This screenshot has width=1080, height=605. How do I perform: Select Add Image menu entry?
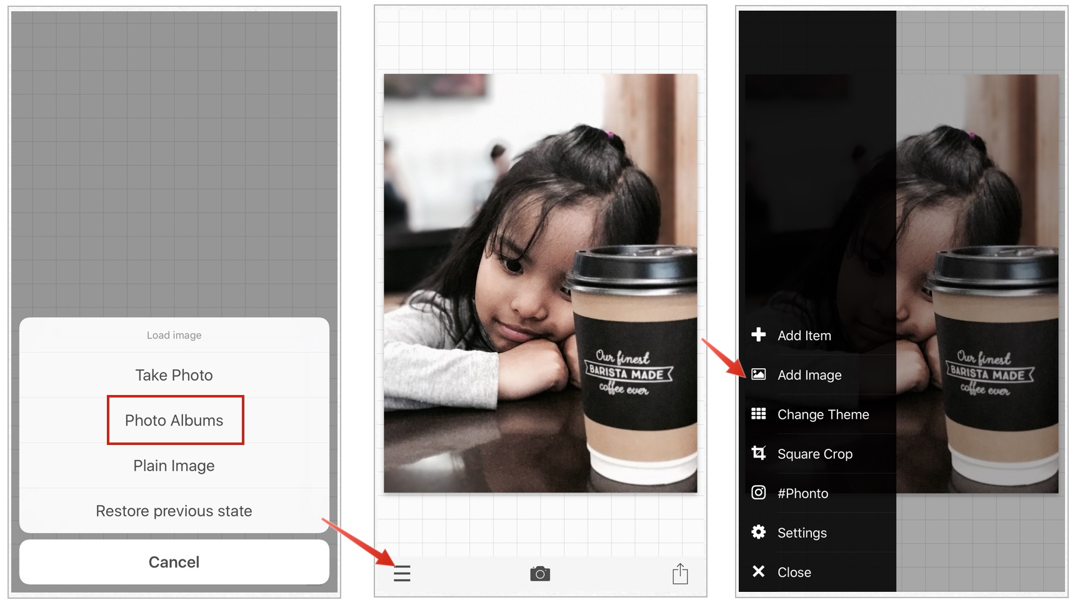[x=817, y=375]
